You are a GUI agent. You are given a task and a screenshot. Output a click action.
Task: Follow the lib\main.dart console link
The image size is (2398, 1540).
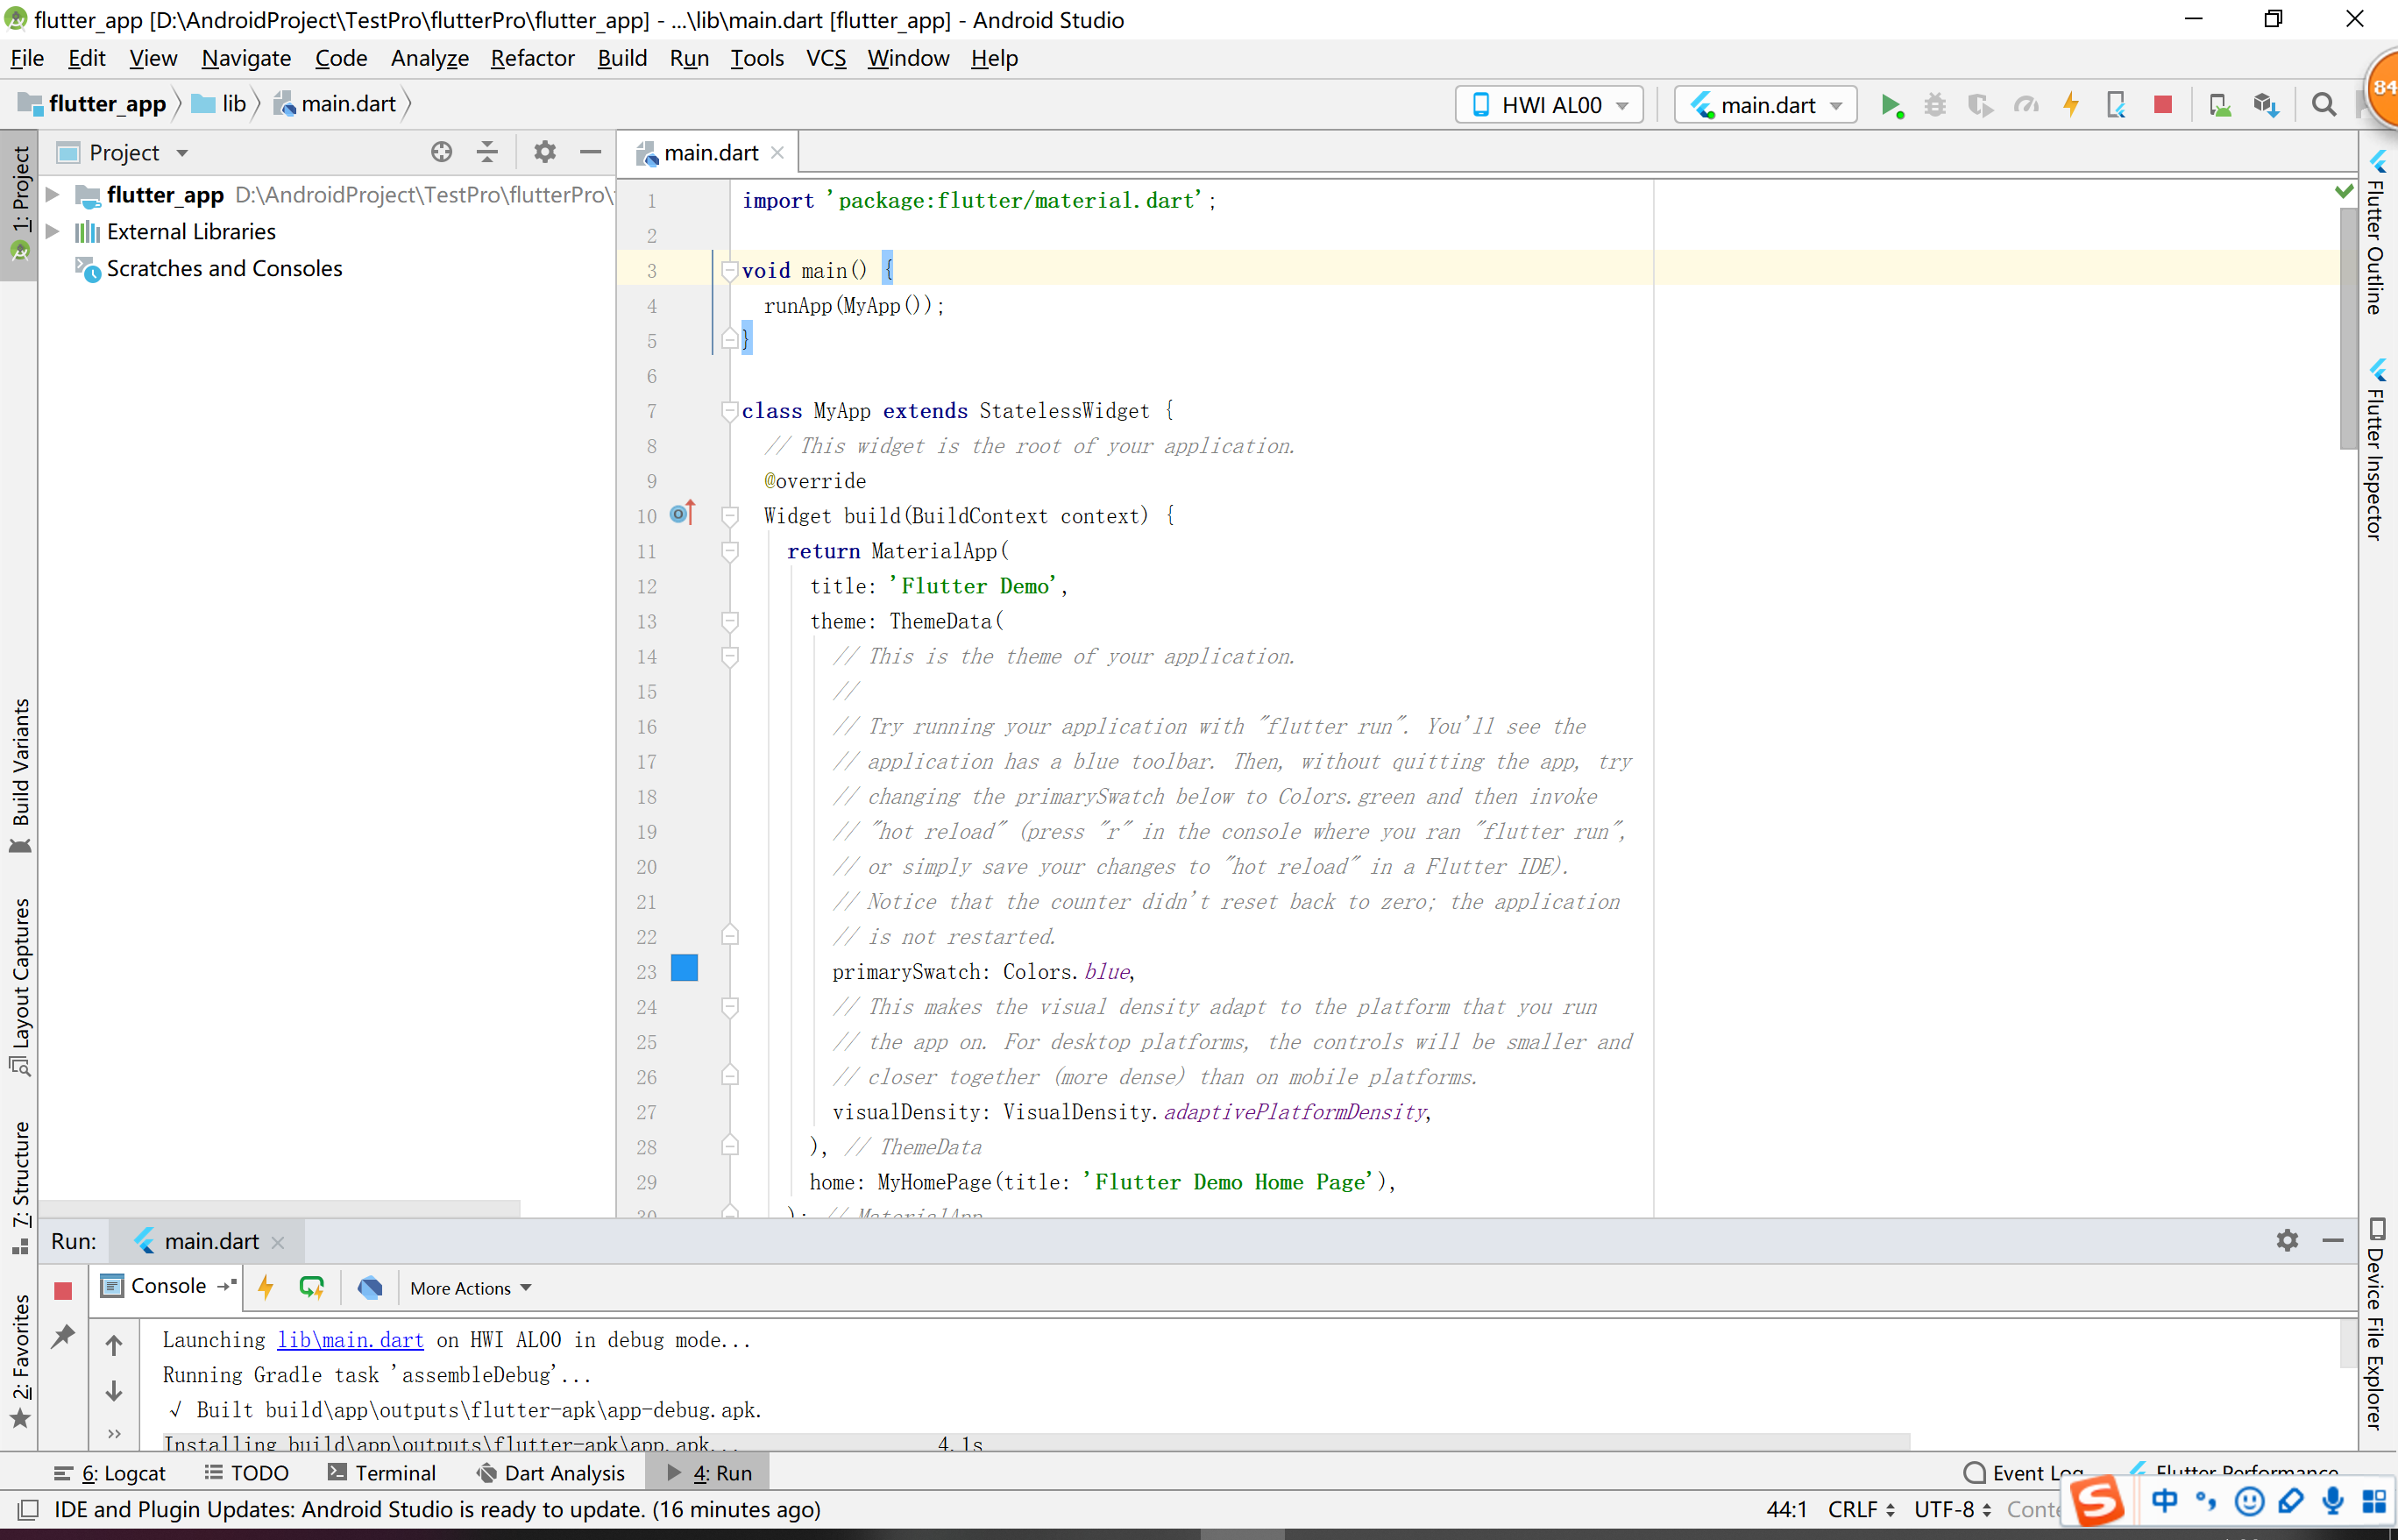[350, 1340]
